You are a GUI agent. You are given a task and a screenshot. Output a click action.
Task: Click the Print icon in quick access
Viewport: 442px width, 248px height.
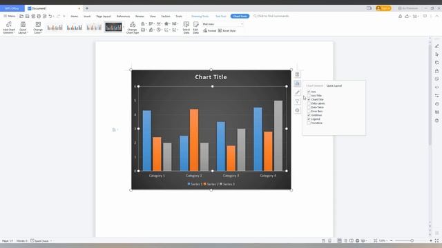[39, 17]
